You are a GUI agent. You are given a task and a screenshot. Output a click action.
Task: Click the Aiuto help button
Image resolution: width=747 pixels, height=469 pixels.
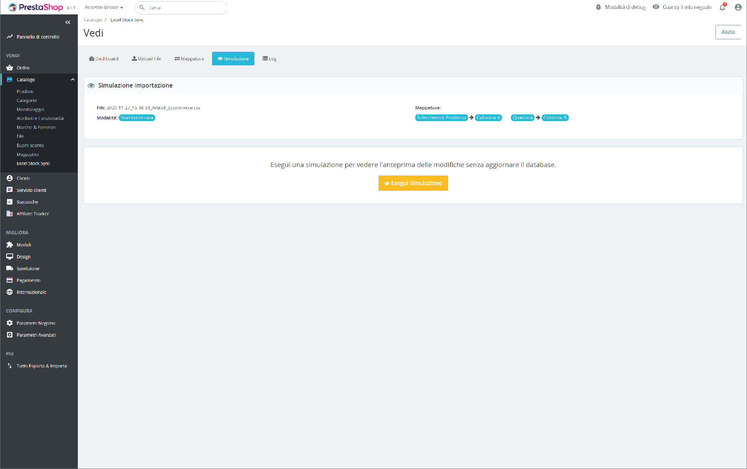(x=728, y=32)
